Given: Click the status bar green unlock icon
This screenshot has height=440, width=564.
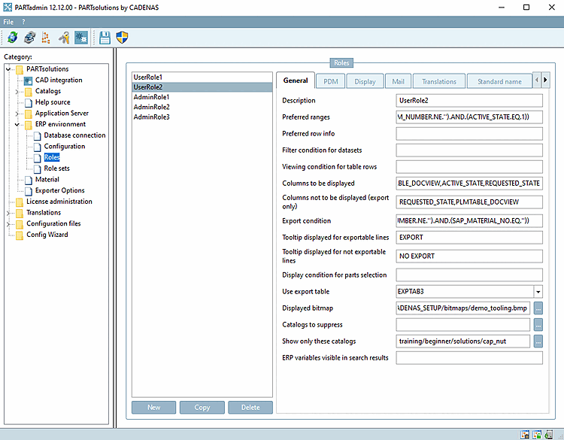Looking at the screenshot, I should point(537,435).
